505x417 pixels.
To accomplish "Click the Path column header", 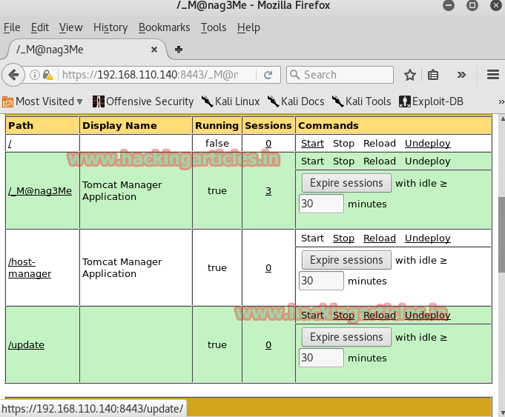I will pos(42,125).
